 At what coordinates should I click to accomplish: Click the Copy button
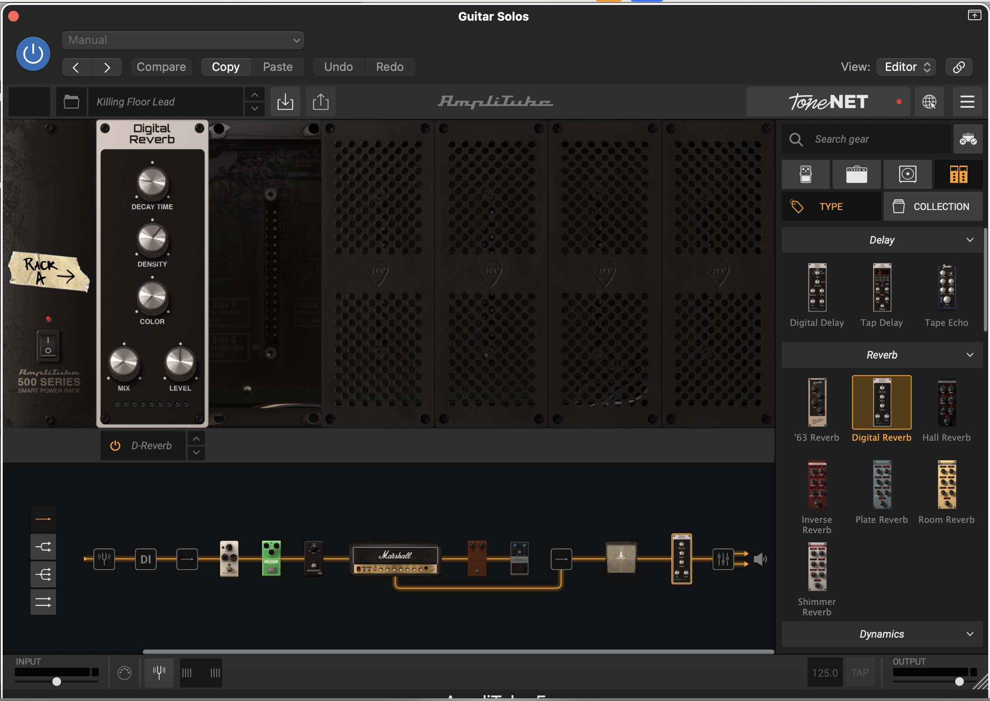[226, 67]
